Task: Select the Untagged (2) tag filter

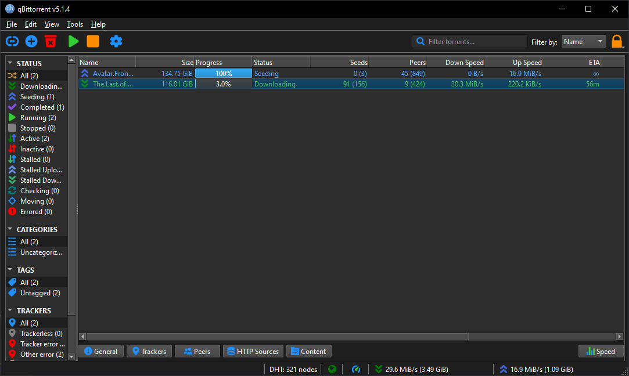Action: 37,292
